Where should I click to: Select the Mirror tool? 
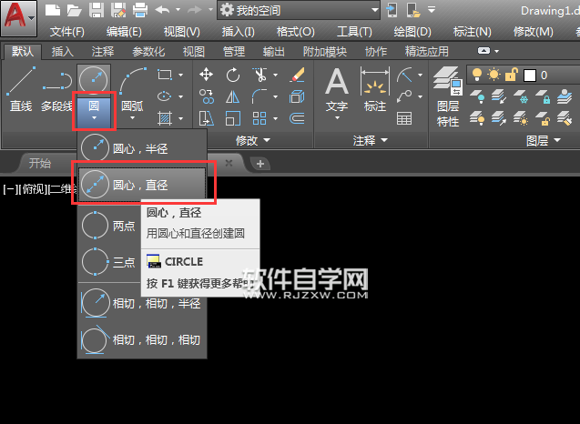tap(233, 96)
